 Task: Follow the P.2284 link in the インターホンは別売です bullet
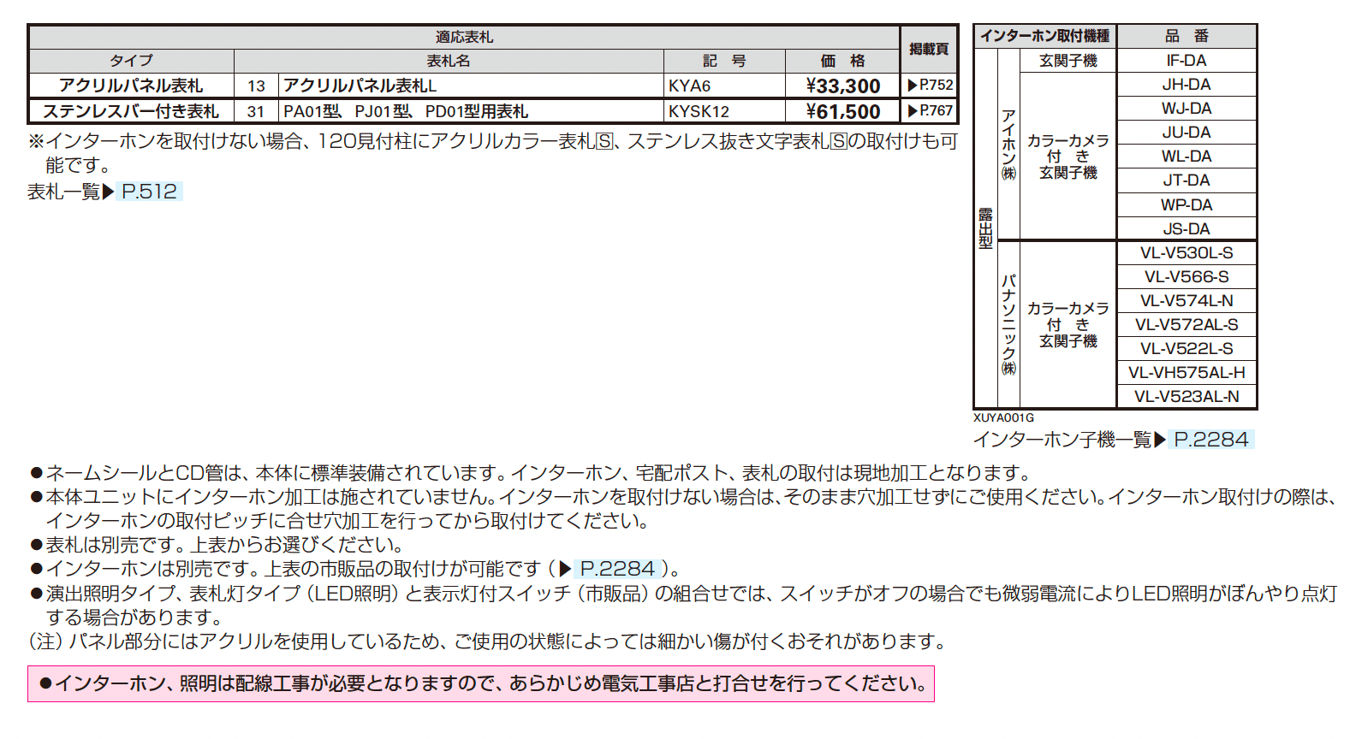tap(617, 569)
